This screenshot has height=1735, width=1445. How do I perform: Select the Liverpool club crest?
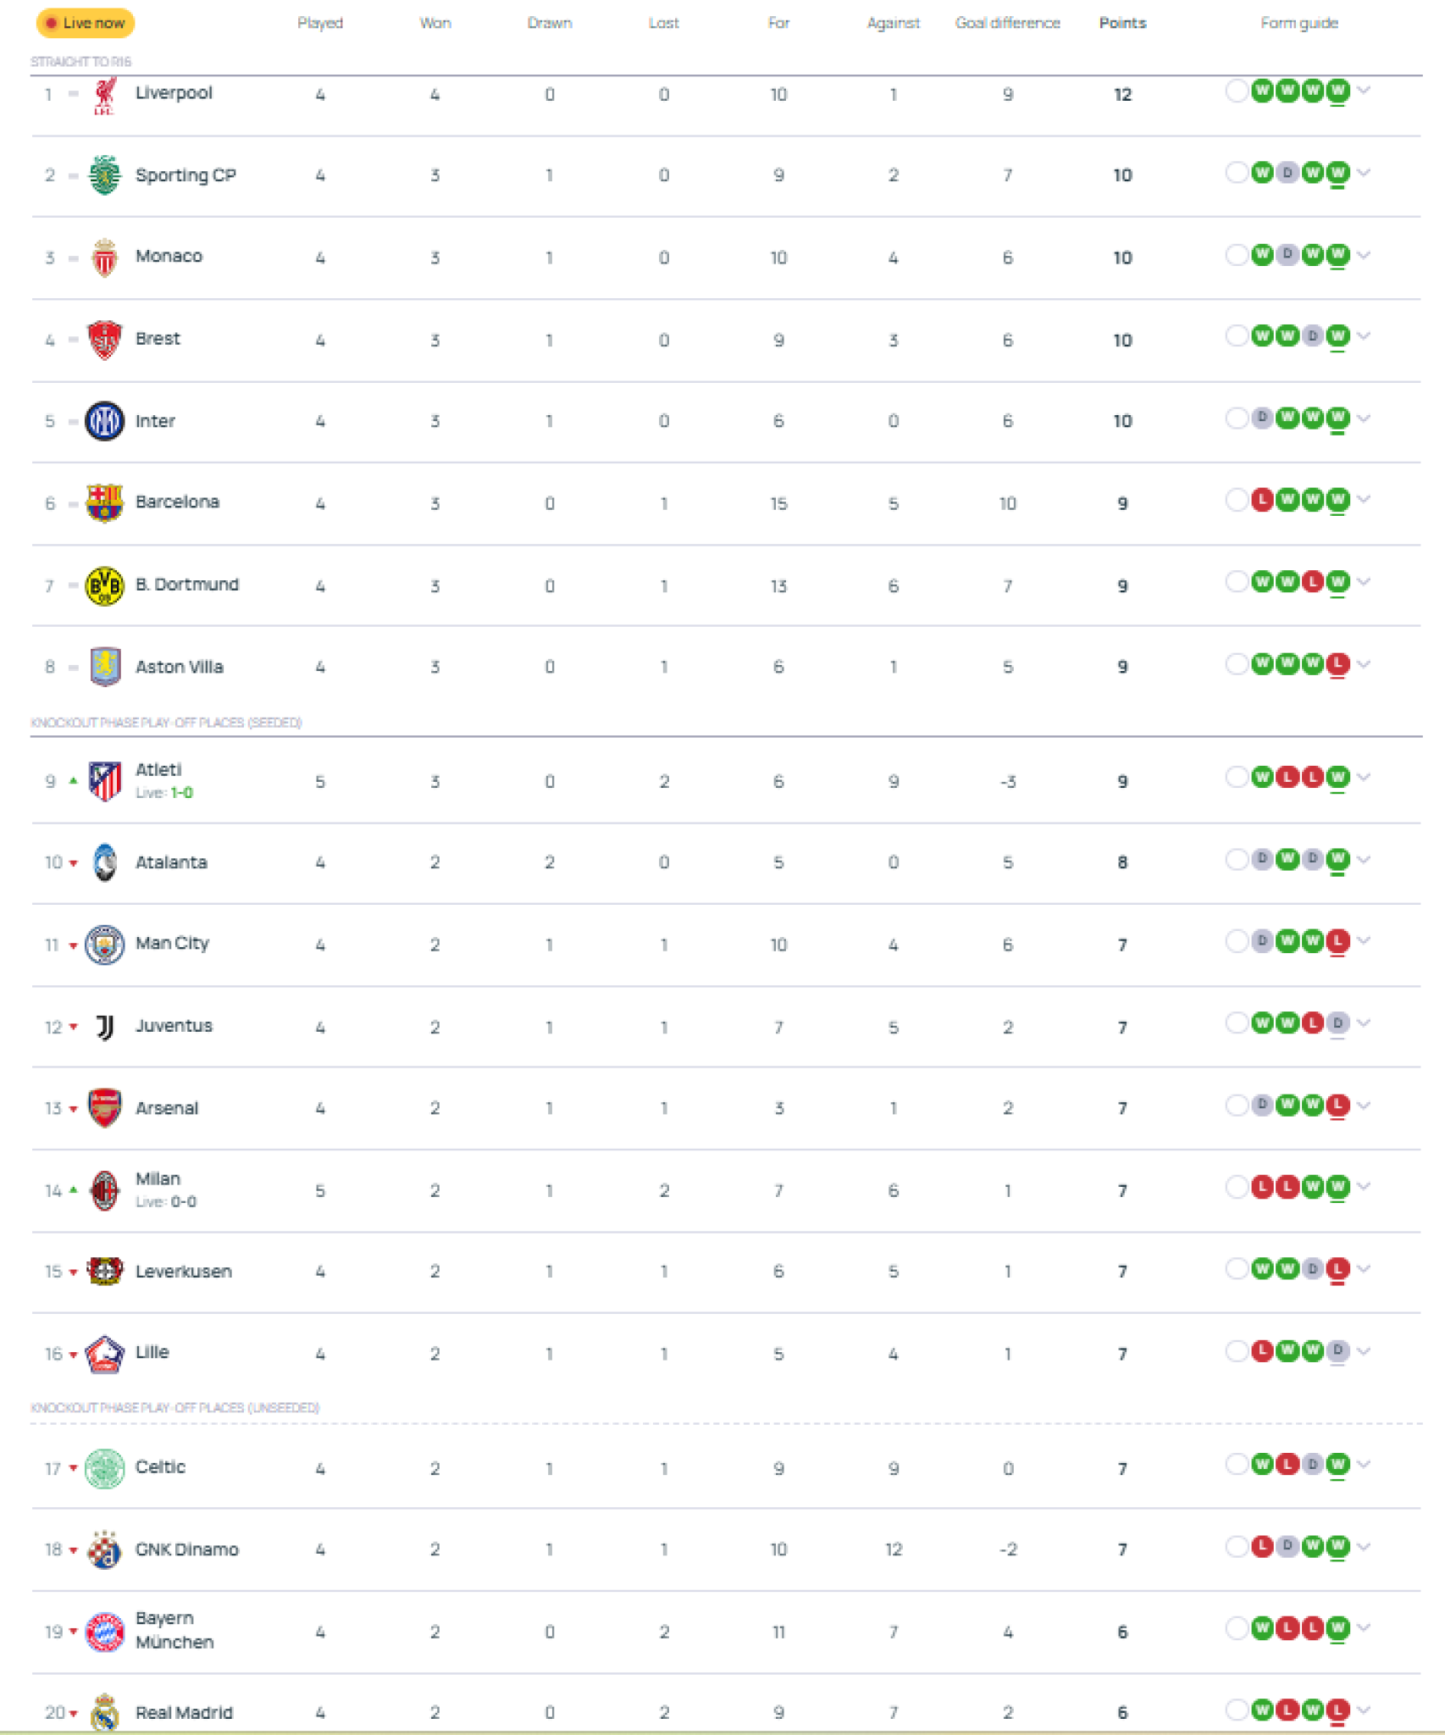coord(105,94)
